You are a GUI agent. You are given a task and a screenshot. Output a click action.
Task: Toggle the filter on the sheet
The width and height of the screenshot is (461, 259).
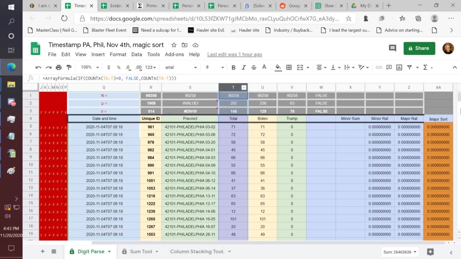point(409,67)
